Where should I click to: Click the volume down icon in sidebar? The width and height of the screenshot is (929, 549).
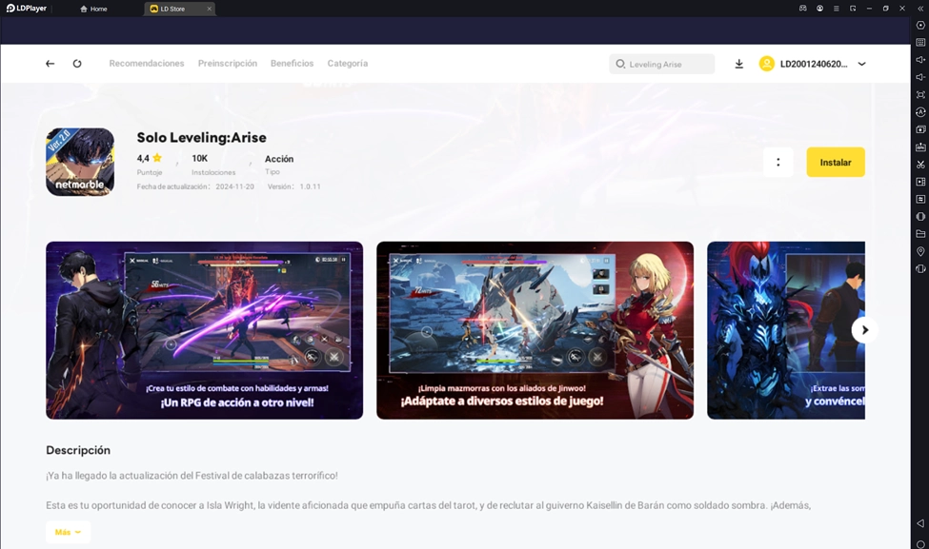click(x=920, y=77)
